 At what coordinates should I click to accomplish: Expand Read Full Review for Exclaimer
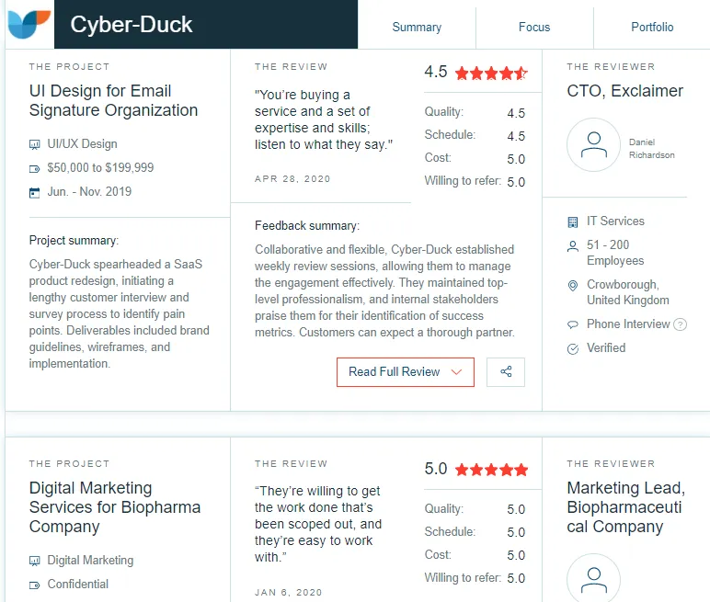pyautogui.click(x=406, y=372)
